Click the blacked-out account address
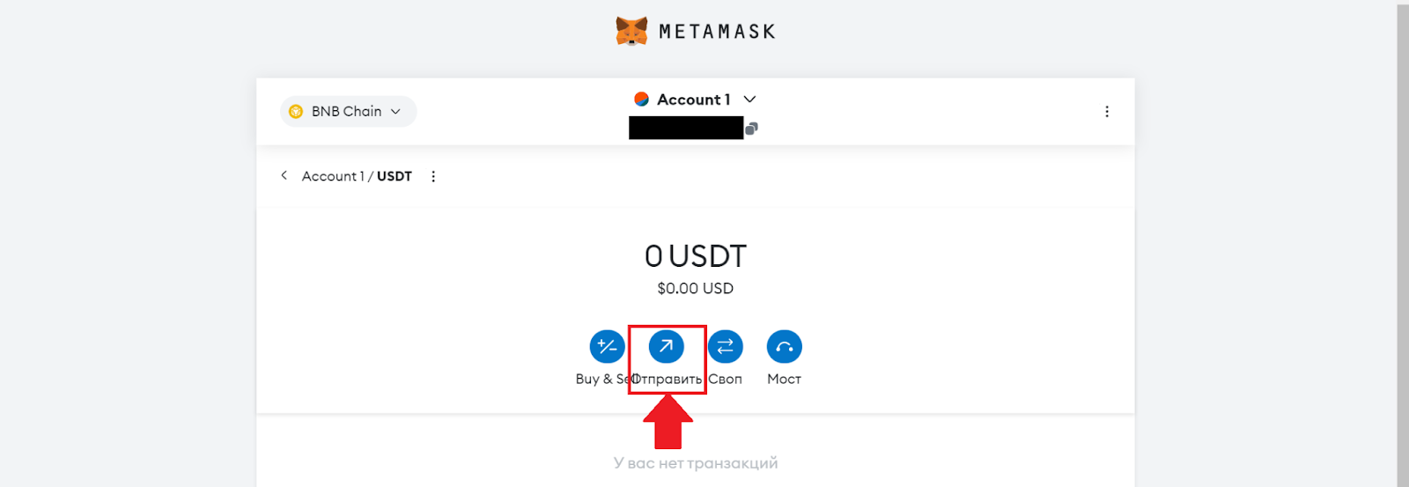 click(x=686, y=129)
